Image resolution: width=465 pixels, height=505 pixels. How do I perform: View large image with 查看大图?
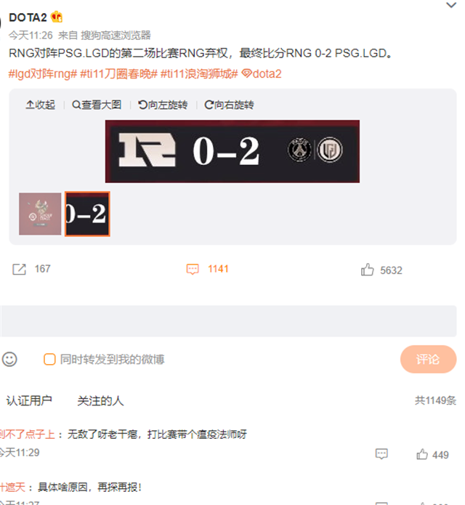[97, 105]
